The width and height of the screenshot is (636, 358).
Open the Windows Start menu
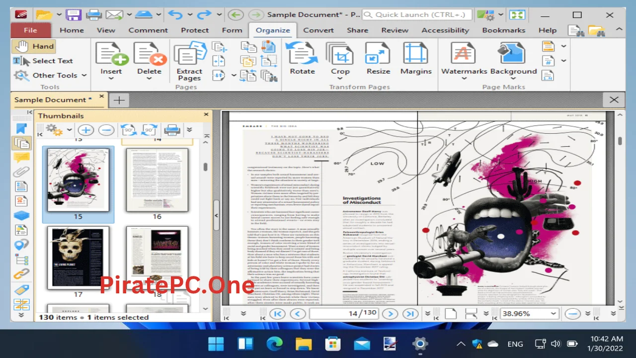tap(216, 344)
